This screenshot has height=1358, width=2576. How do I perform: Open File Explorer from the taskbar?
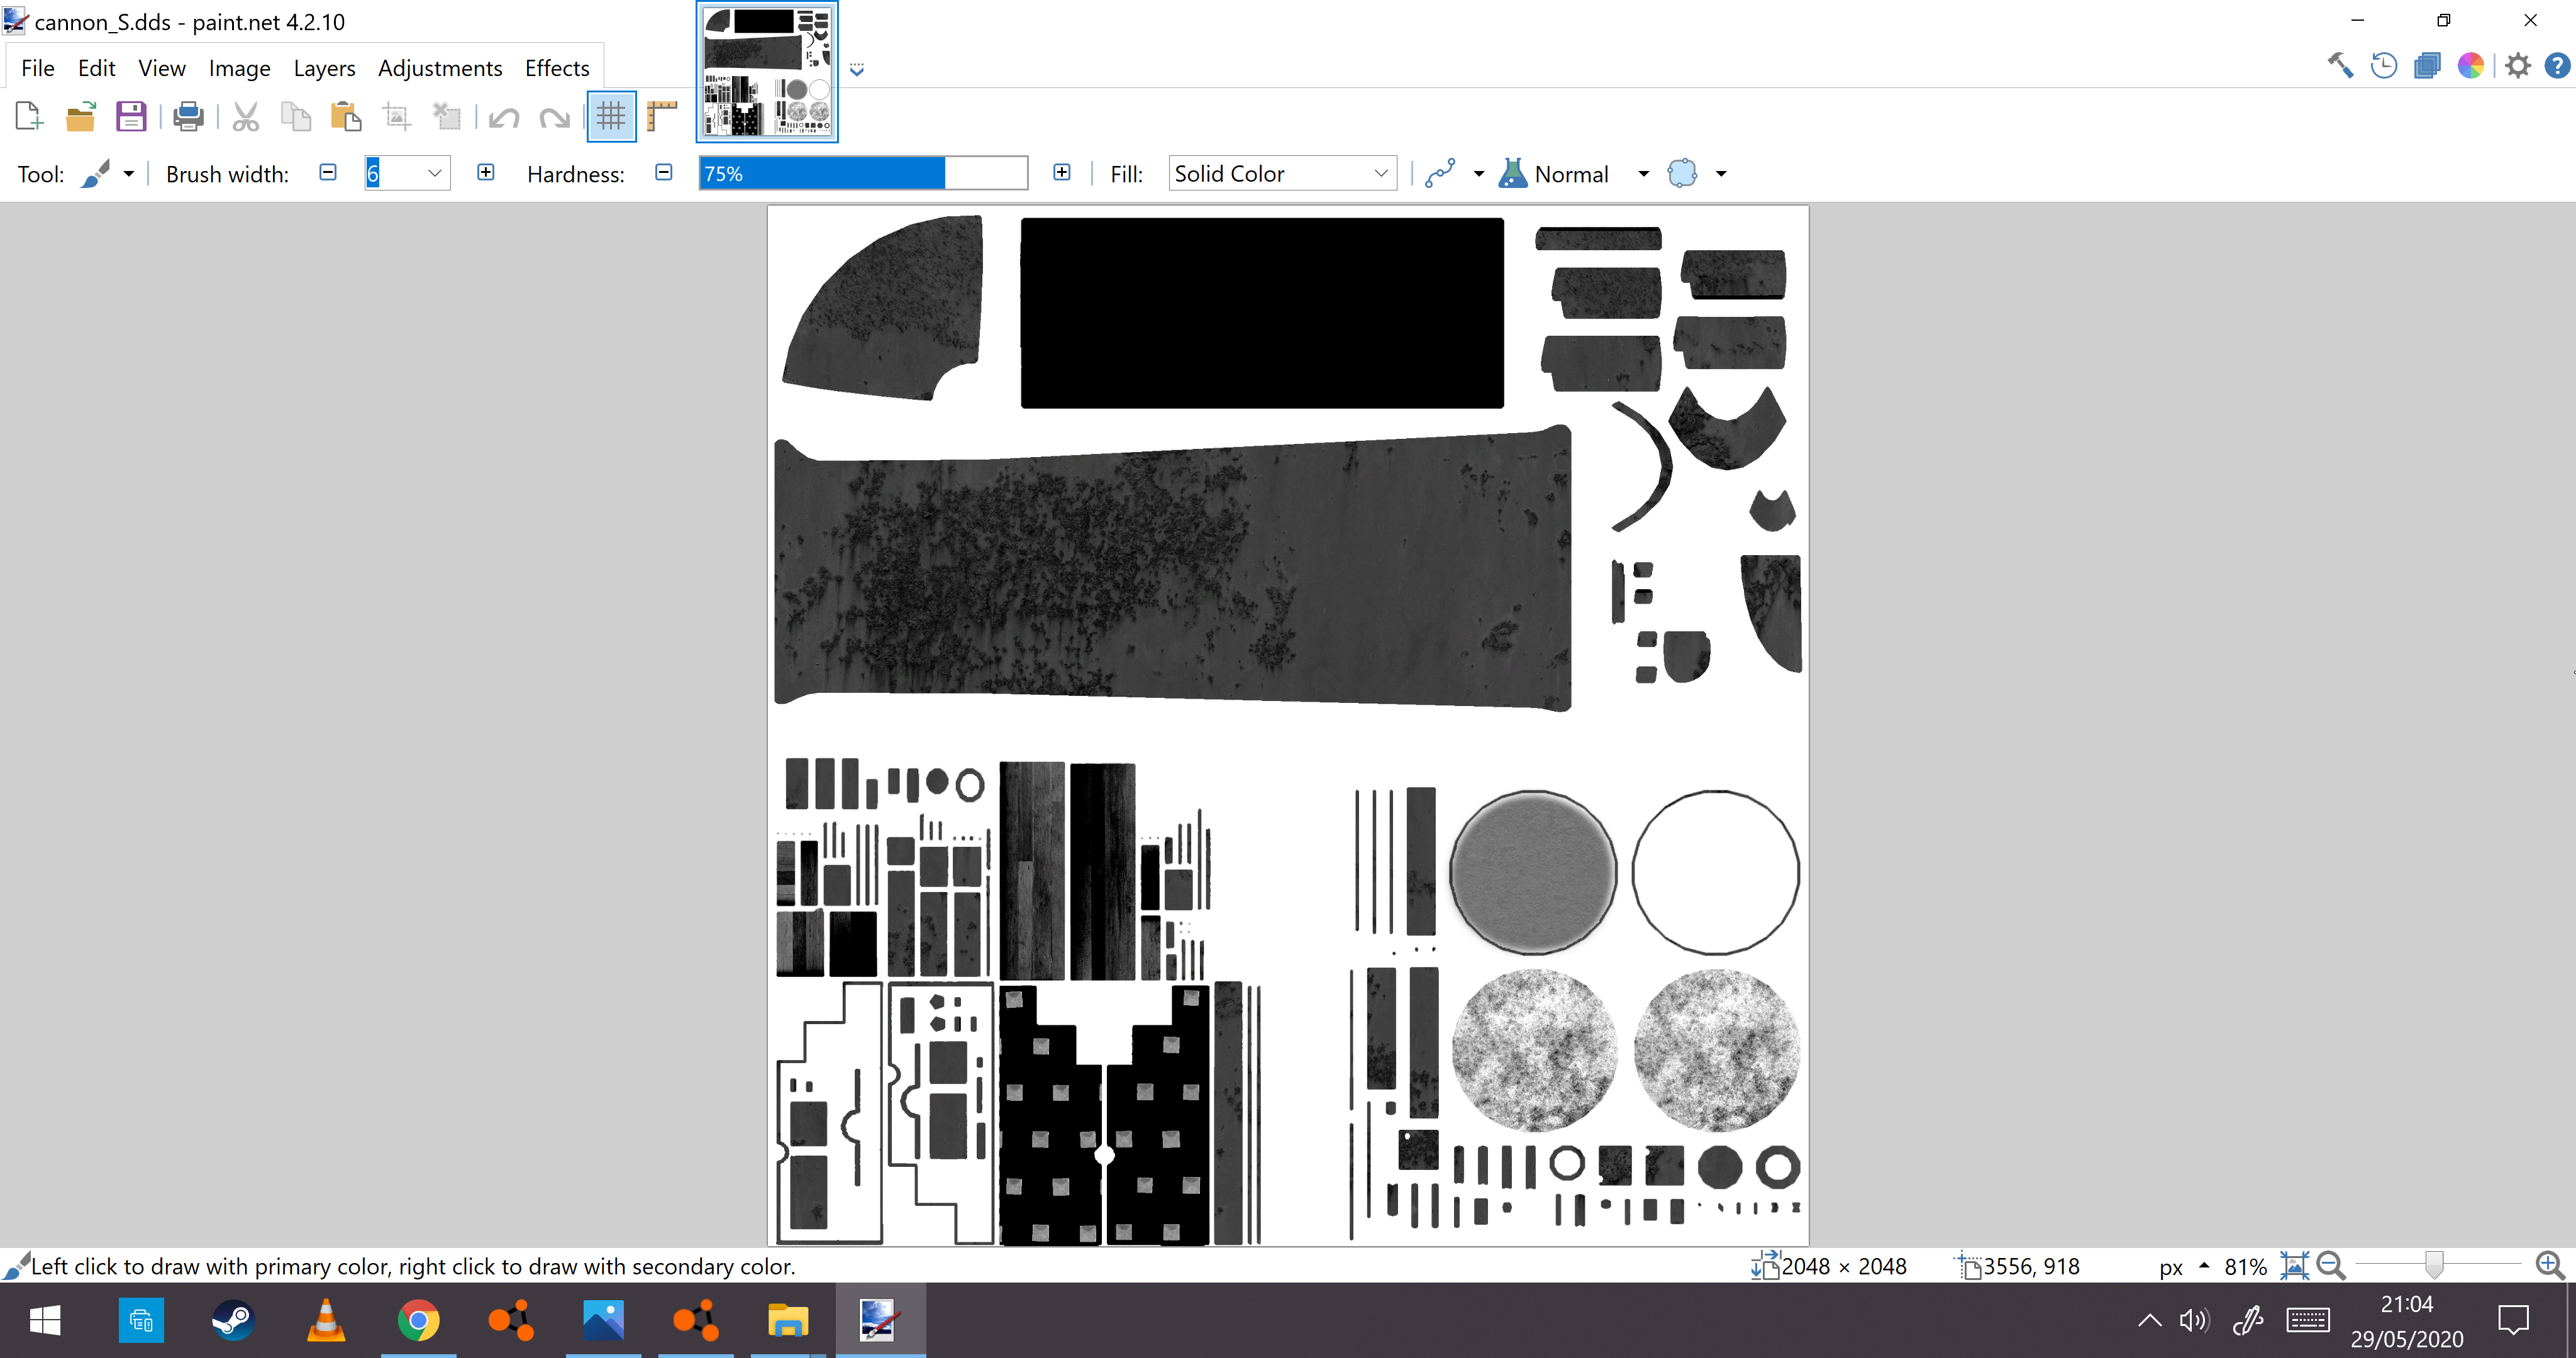pyautogui.click(x=788, y=1321)
